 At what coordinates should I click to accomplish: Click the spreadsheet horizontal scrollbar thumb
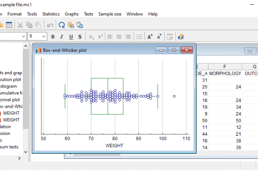[97, 155]
